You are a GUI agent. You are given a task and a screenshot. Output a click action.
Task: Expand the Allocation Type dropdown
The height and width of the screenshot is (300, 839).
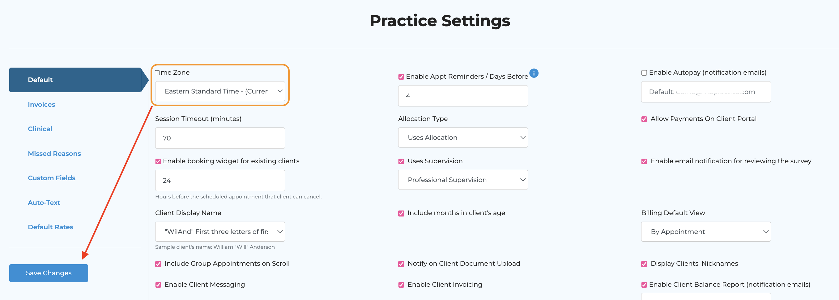[462, 137]
